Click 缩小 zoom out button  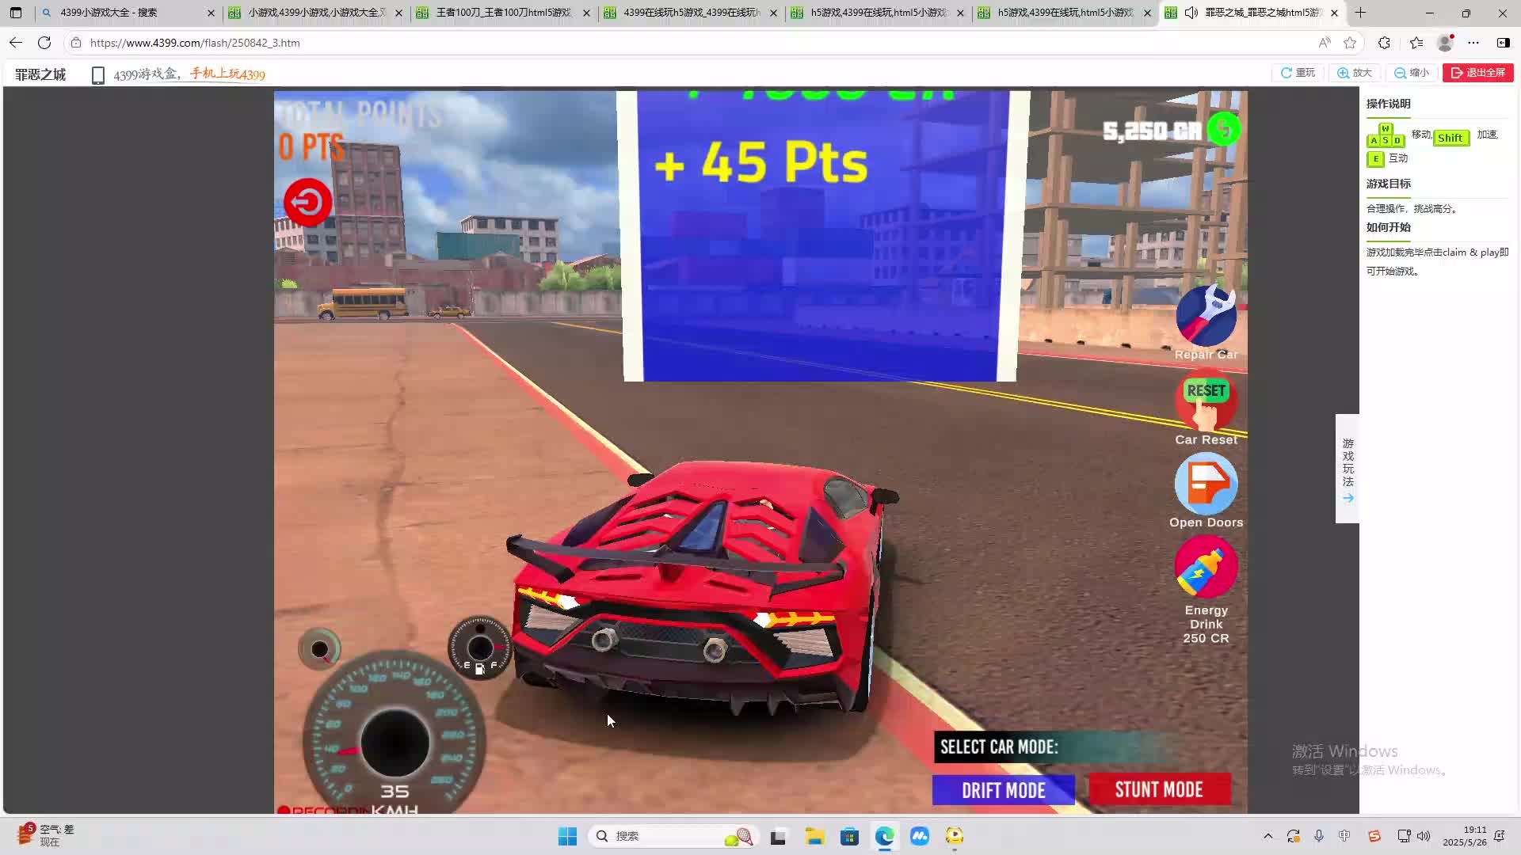click(x=1412, y=73)
